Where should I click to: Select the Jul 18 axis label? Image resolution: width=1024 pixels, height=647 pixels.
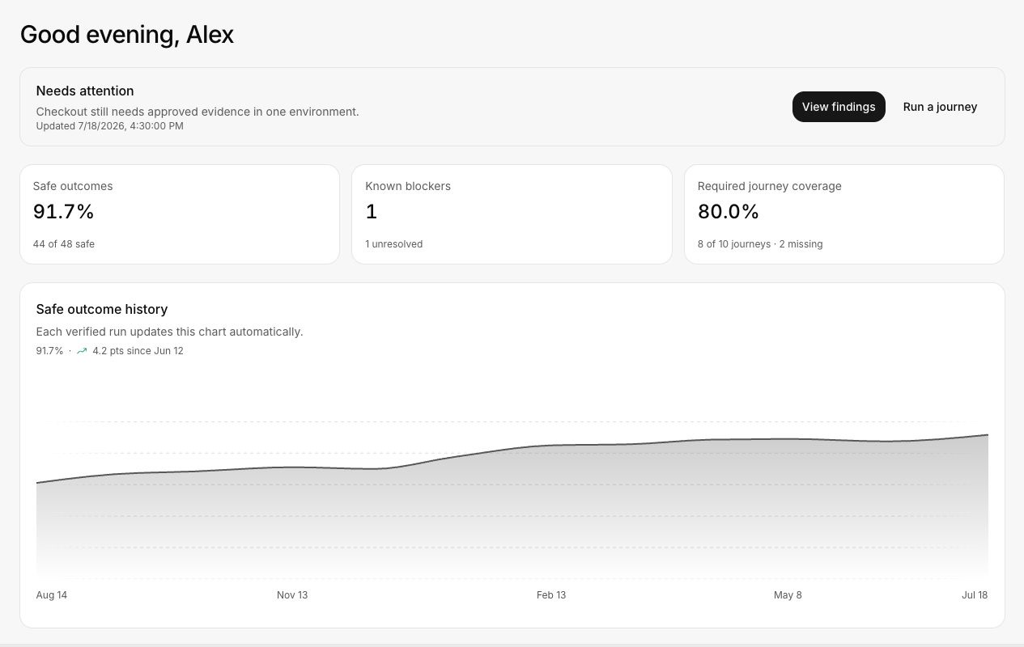(975, 594)
